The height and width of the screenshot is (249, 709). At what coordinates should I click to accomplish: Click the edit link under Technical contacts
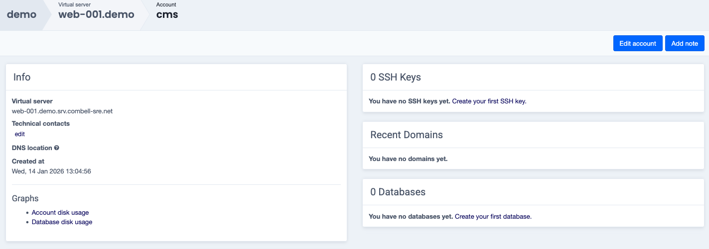tap(20, 134)
